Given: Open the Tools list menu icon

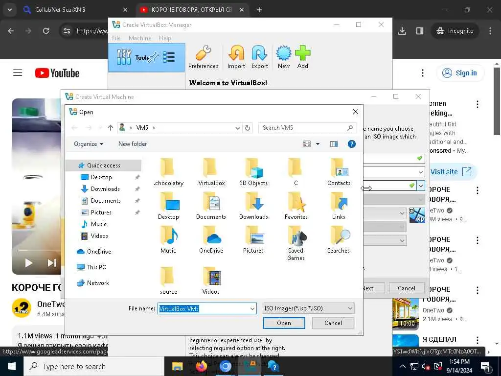Looking at the screenshot, I should [169, 57].
